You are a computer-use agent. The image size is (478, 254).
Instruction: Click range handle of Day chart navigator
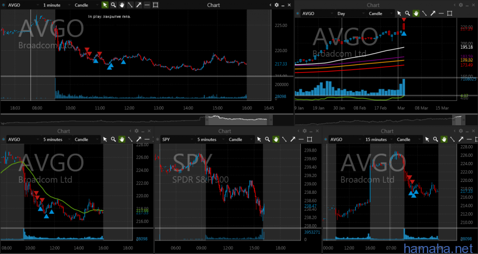coord(464,120)
